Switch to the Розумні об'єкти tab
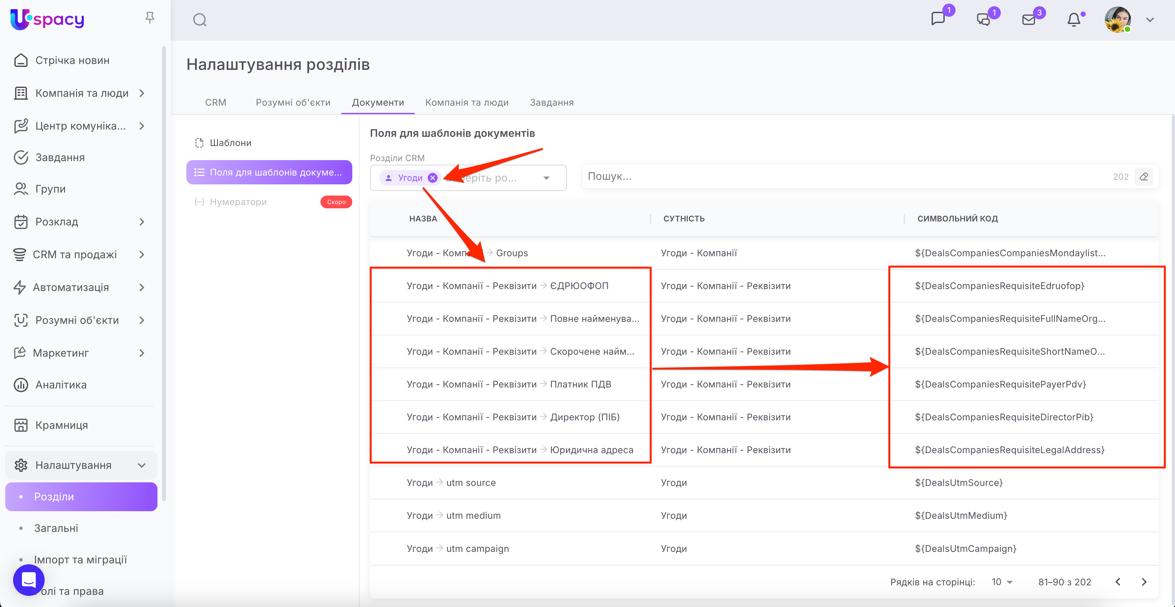This screenshot has width=1175, height=607. tap(293, 102)
